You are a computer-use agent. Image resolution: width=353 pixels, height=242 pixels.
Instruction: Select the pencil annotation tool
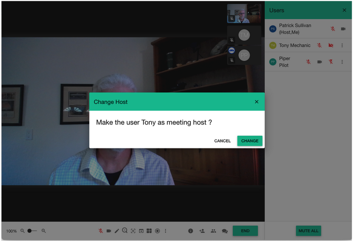[117, 231]
